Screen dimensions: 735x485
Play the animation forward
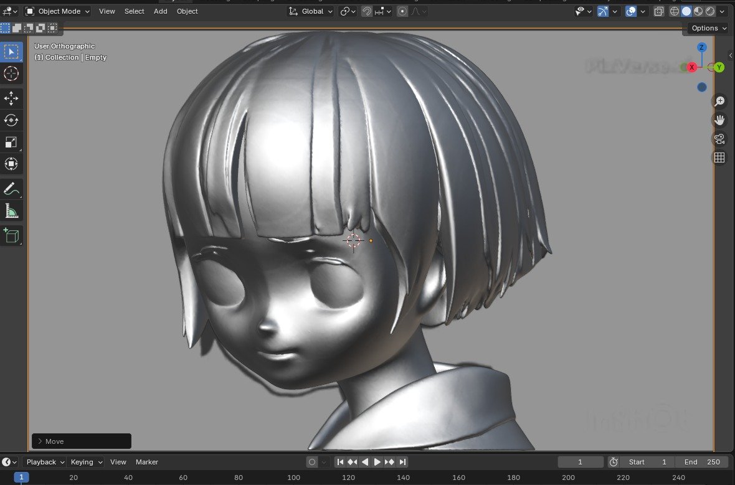click(377, 462)
